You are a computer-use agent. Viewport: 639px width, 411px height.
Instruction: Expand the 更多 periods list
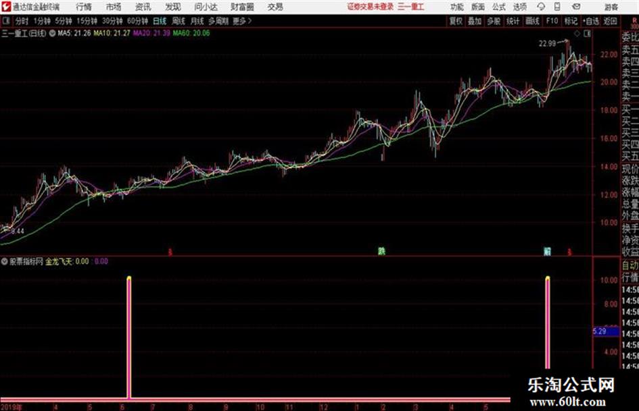click(242, 21)
